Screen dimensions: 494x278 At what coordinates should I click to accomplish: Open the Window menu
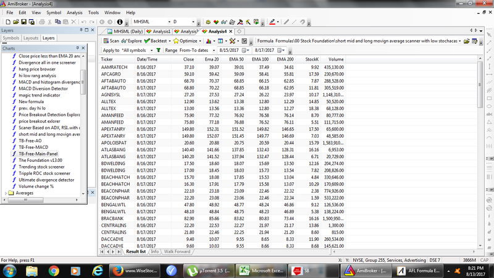click(112, 12)
